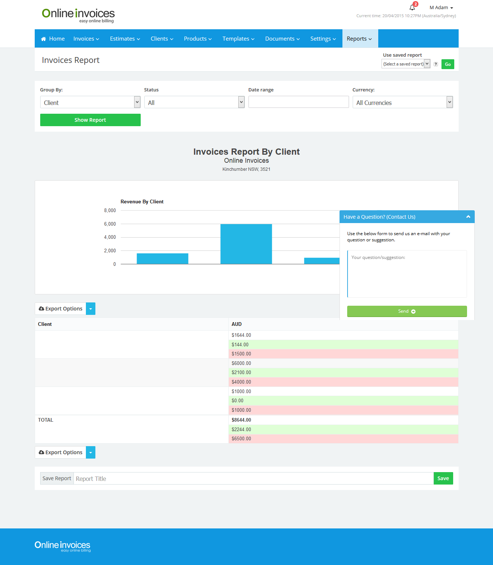This screenshot has width=493, height=565.
Task: Open the bottom Export Options arrow dropdown
Action: click(x=91, y=452)
